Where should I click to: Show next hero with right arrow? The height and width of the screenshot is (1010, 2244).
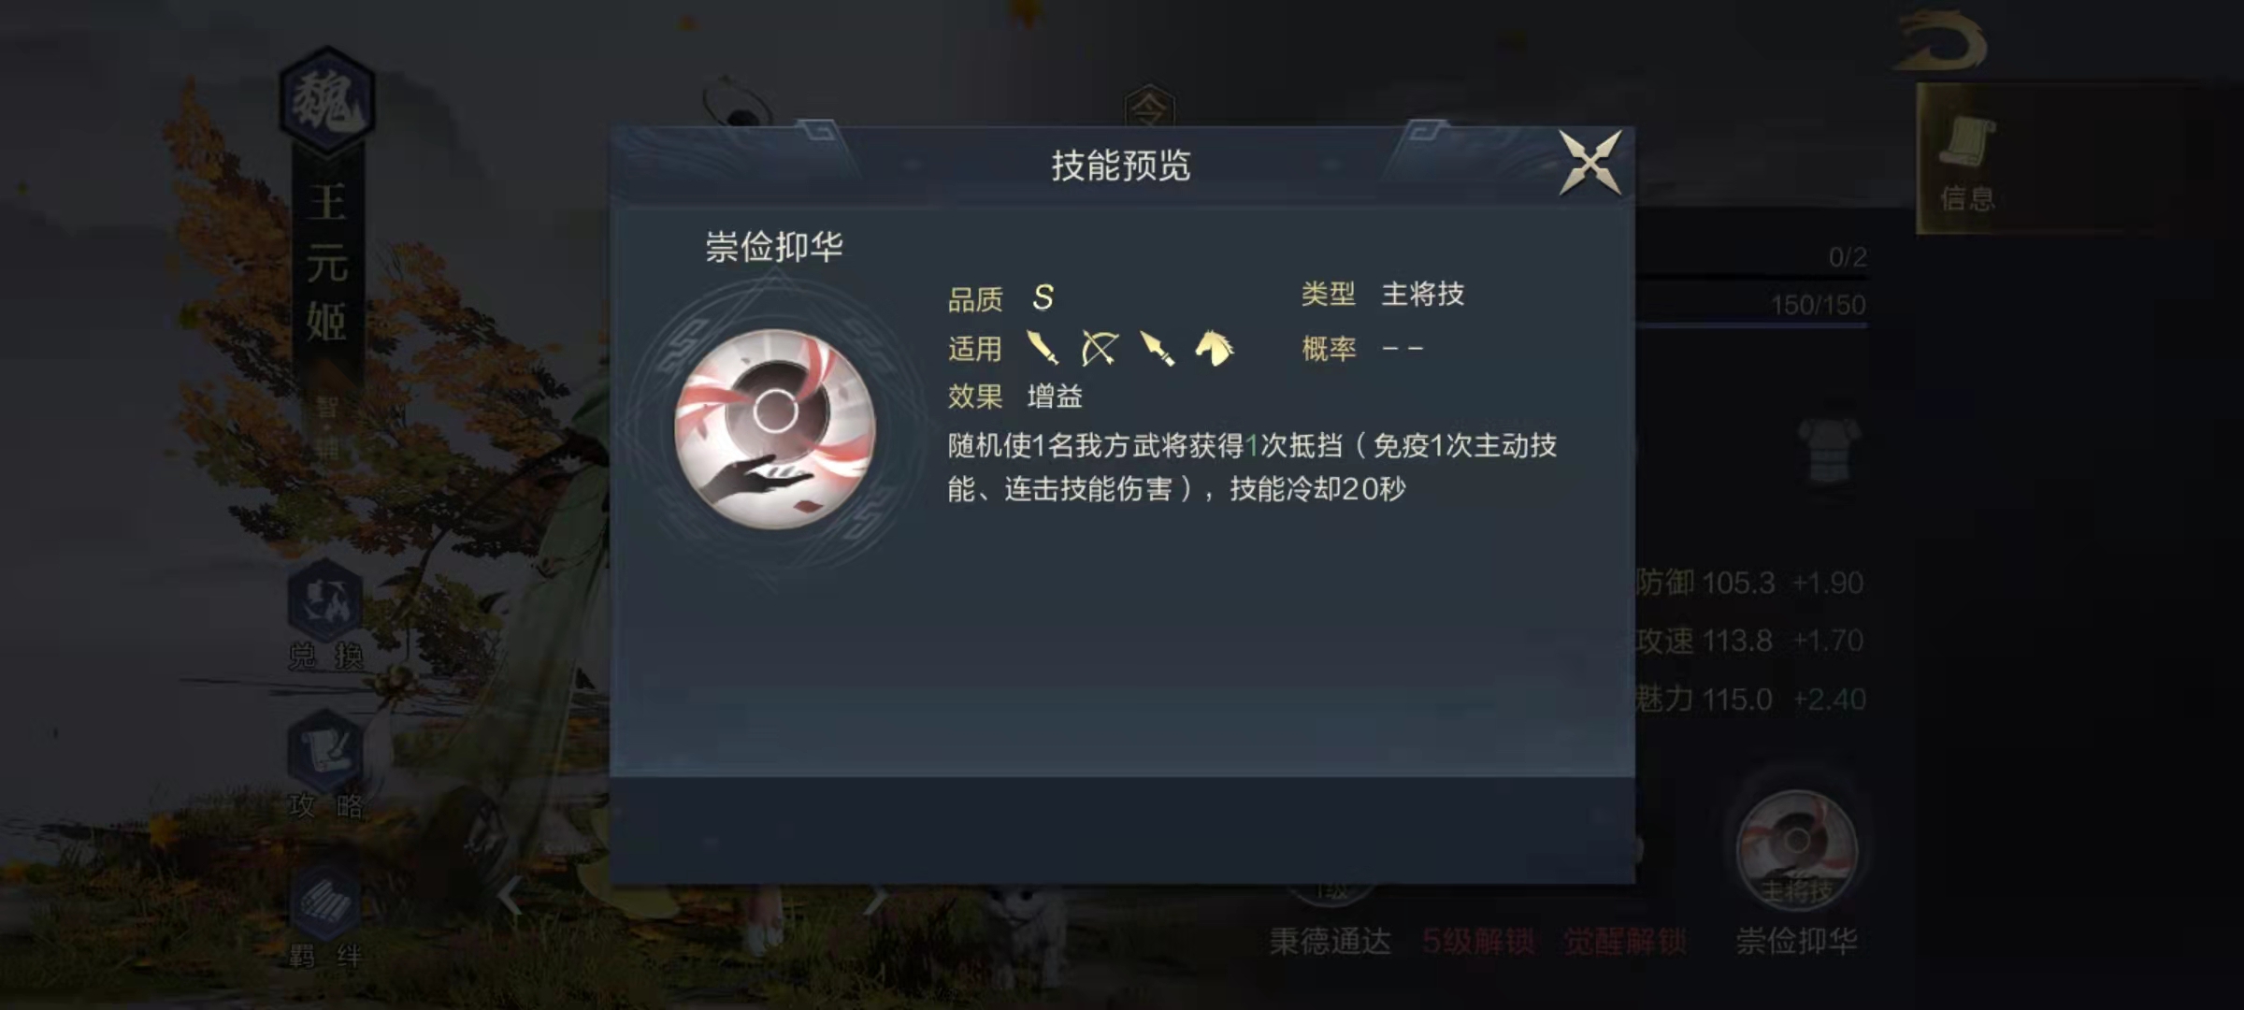click(x=875, y=898)
